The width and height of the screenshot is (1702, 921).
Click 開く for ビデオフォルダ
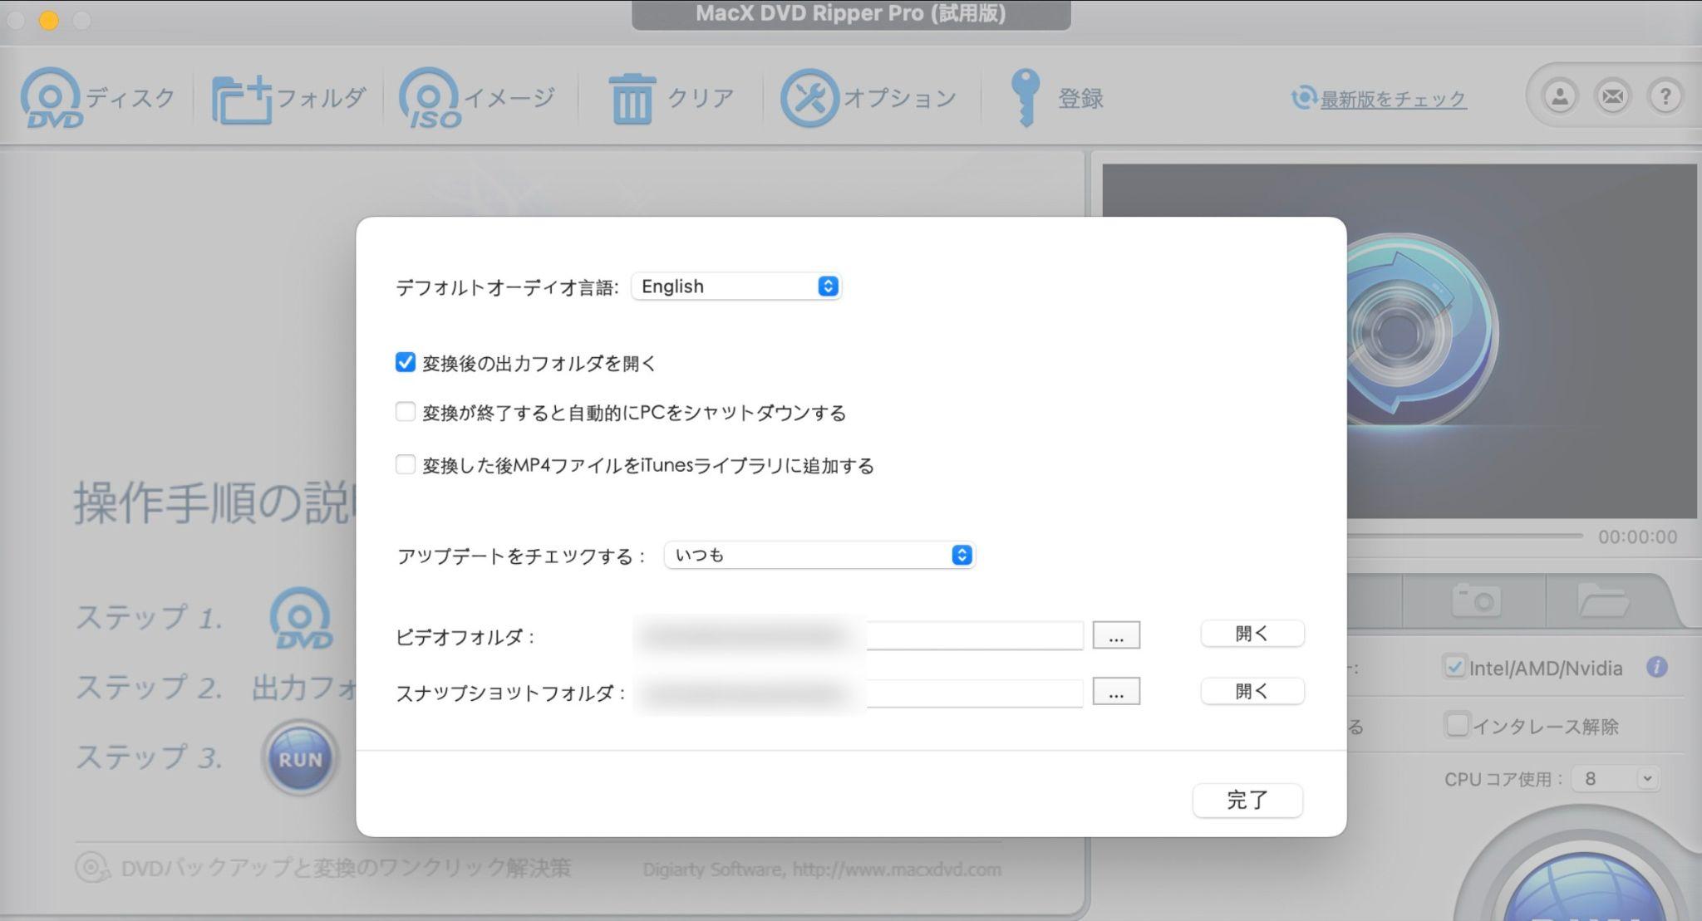pos(1252,634)
